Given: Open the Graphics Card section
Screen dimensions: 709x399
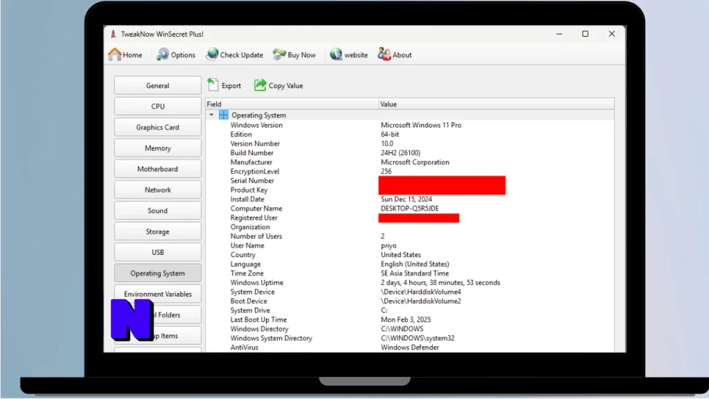Looking at the screenshot, I should (x=157, y=127).
